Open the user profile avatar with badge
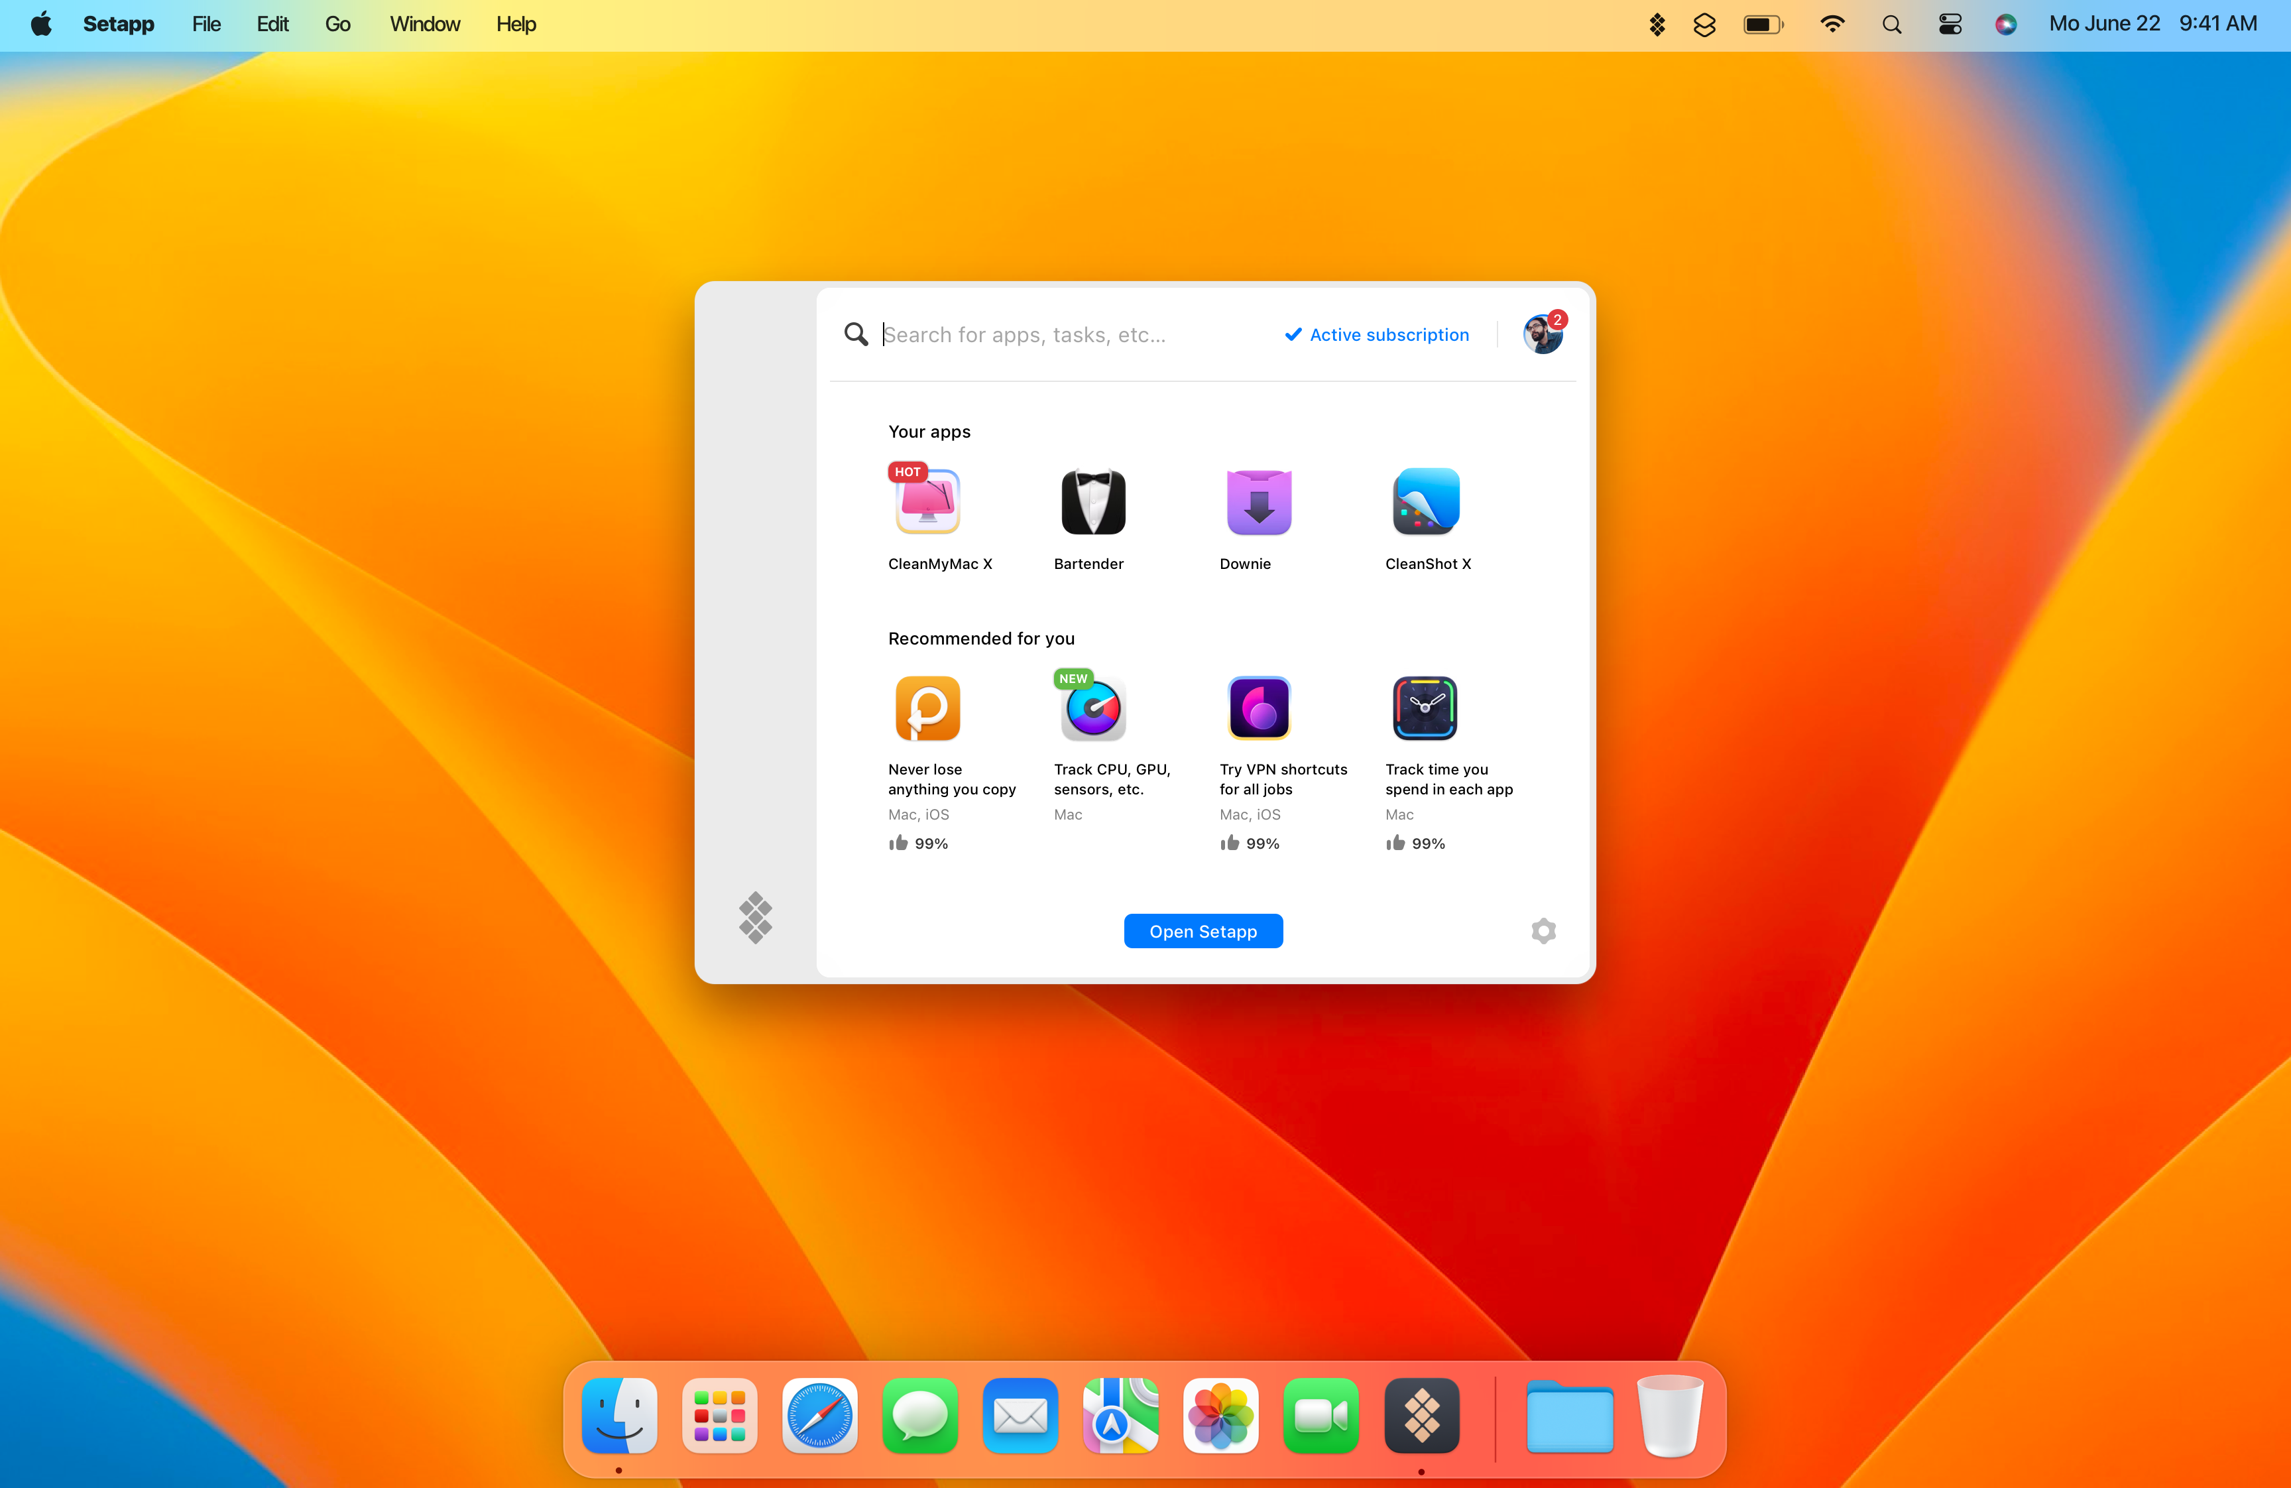The image size is (2291, 1488). point(1542,334)
